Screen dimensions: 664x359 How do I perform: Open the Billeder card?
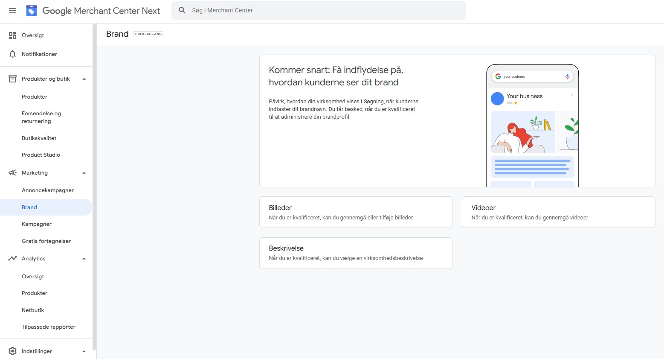356,212
